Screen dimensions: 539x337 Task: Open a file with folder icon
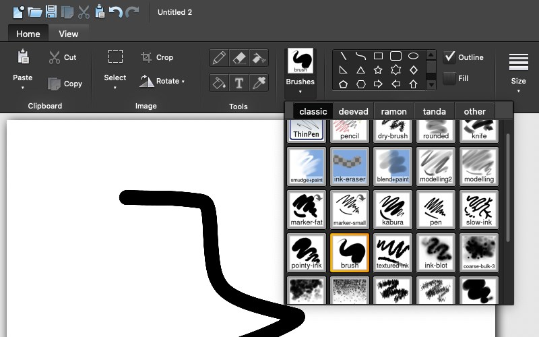tap(35, 12)
